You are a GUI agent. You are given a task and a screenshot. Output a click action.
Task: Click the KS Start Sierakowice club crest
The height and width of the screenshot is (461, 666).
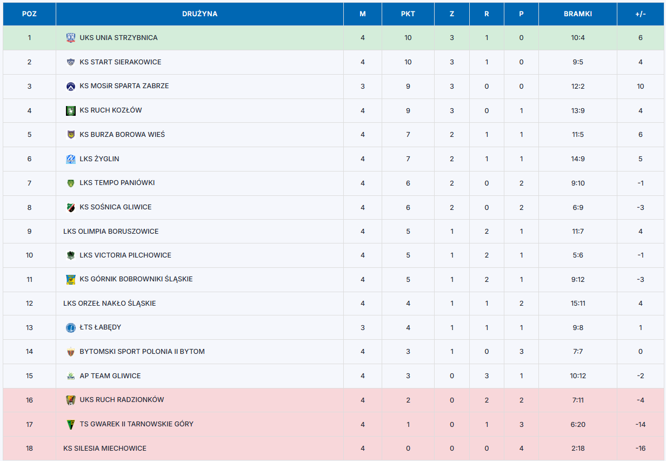click(71, 62)
